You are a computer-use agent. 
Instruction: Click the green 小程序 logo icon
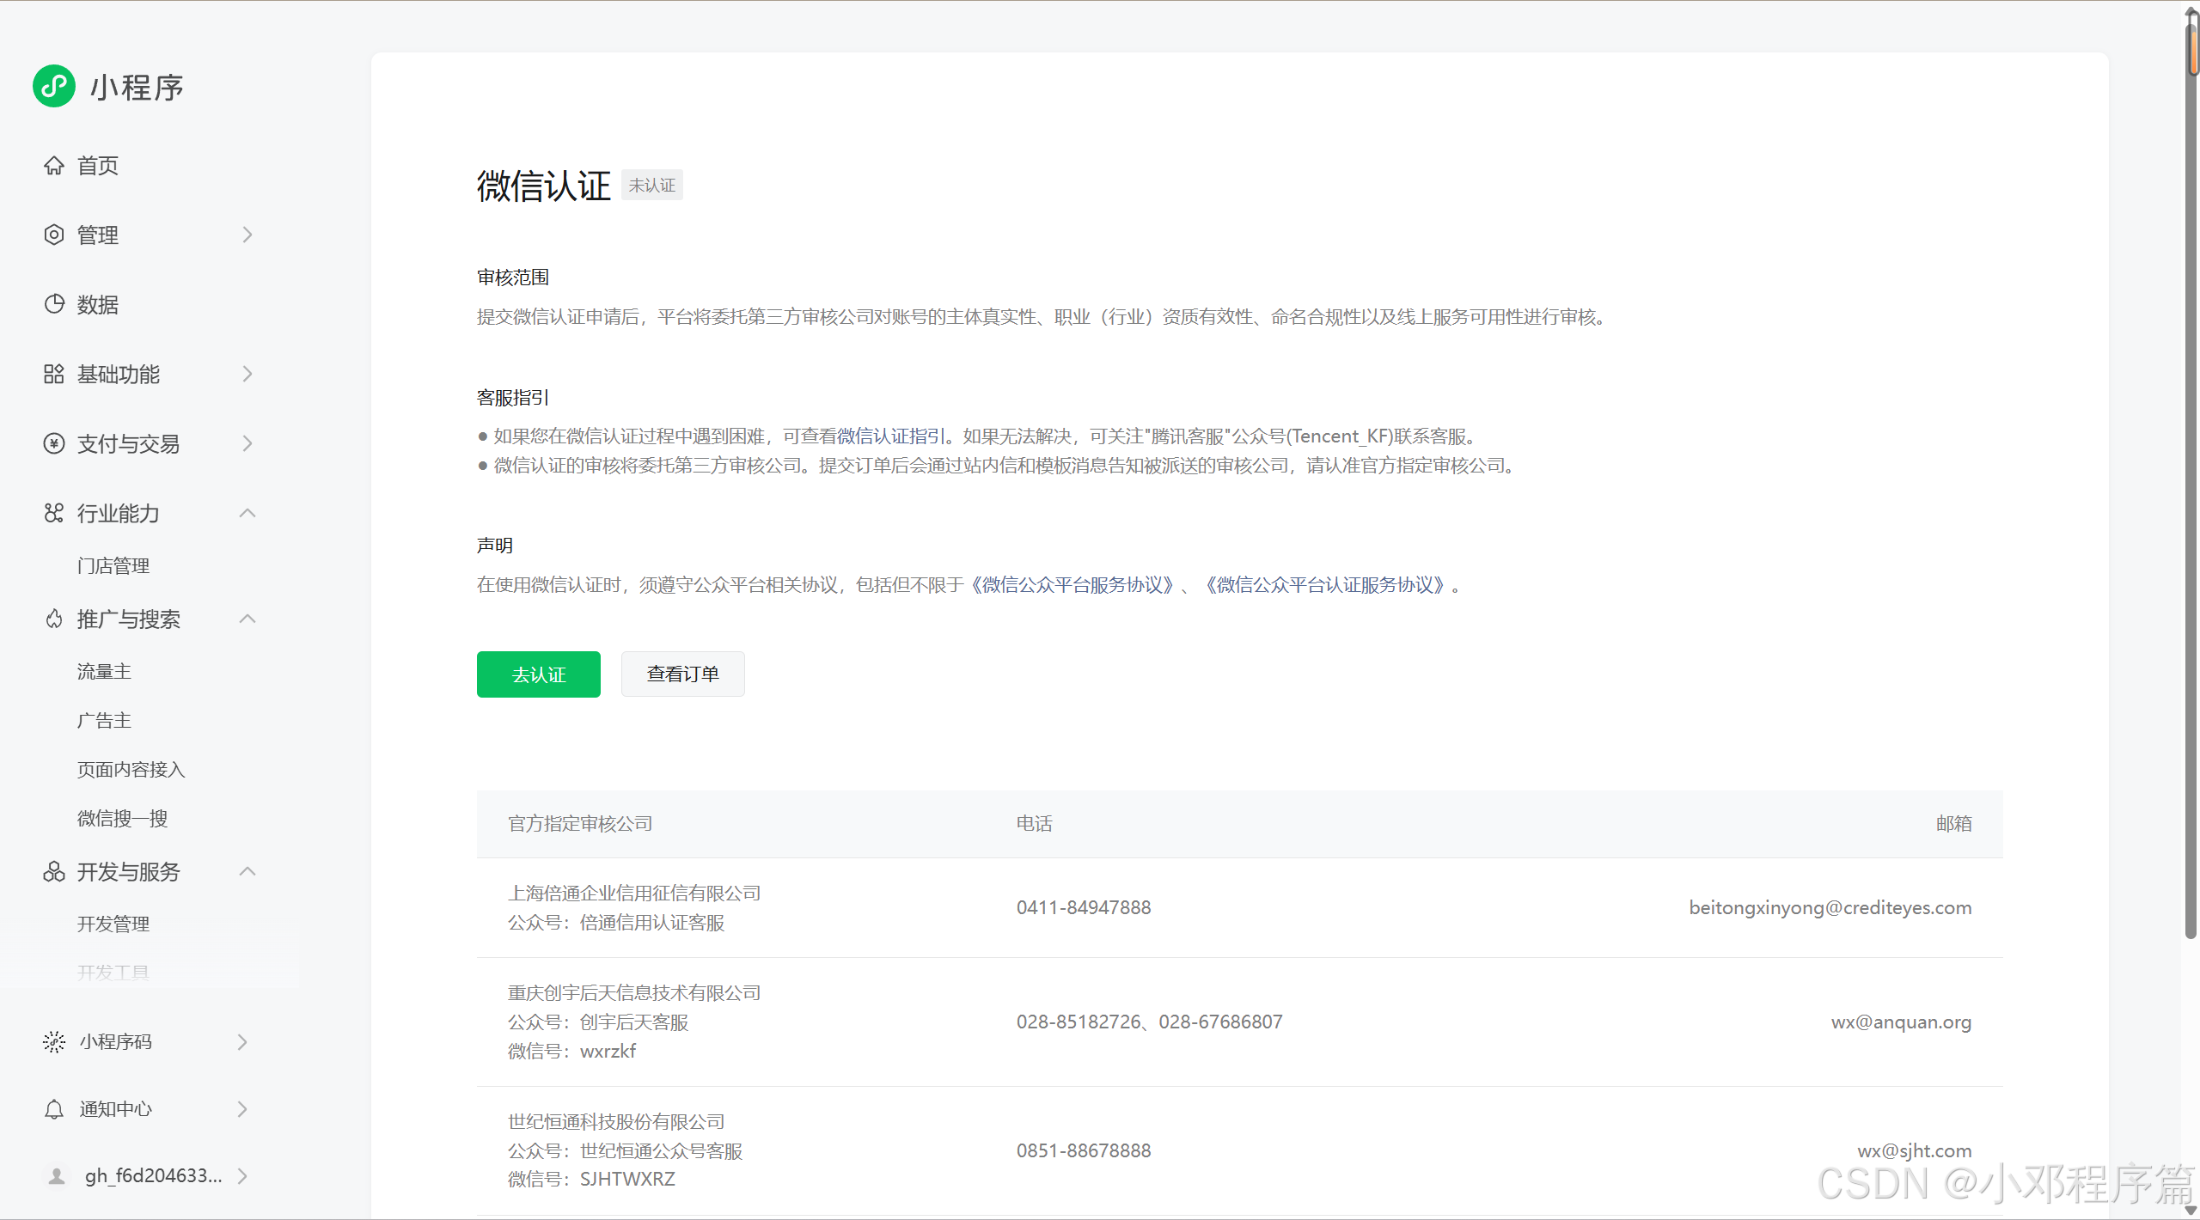(x=54, y=86)
